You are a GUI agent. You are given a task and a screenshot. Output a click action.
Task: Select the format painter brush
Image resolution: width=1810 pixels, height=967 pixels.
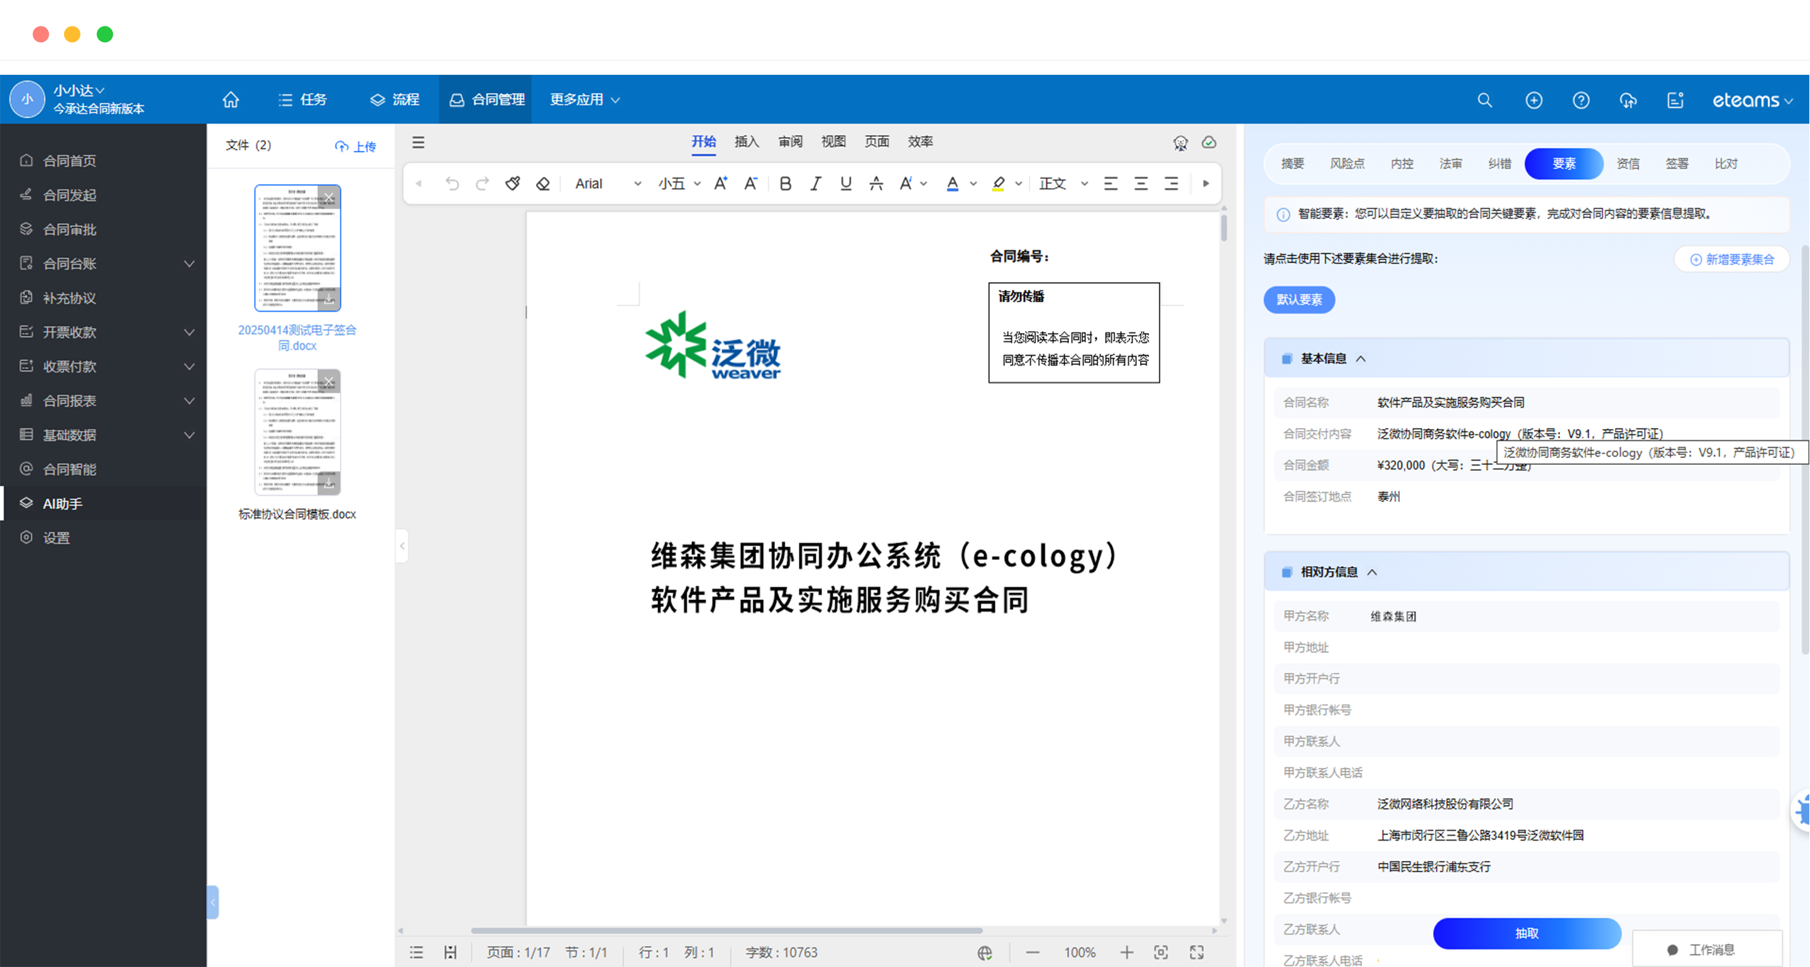(x=513, y=183)
